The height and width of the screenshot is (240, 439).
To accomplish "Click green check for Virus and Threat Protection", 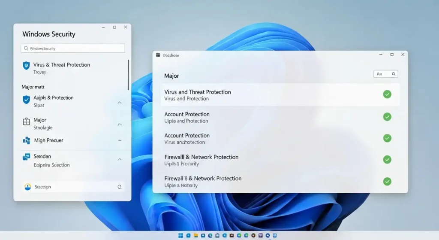I will (387, 94).
